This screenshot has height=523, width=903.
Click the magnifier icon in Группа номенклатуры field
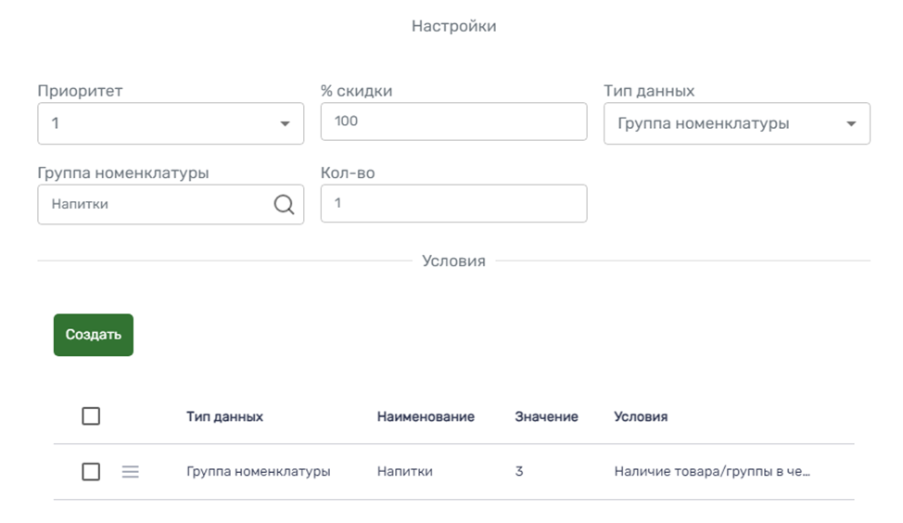point(284,205)
